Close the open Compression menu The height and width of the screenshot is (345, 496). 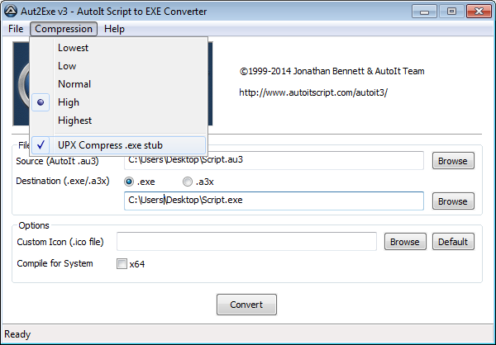point(64,29)
